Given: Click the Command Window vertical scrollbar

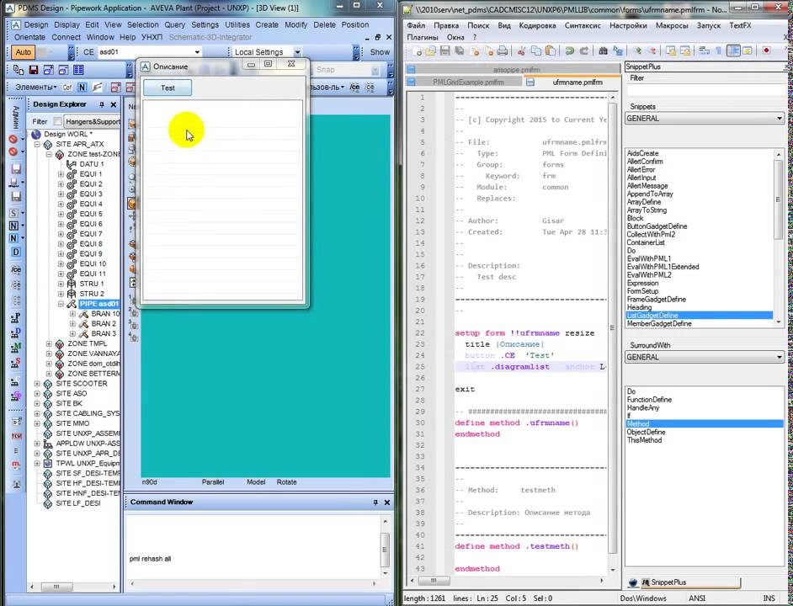Looking at the screenshot, I should point(385,547).
